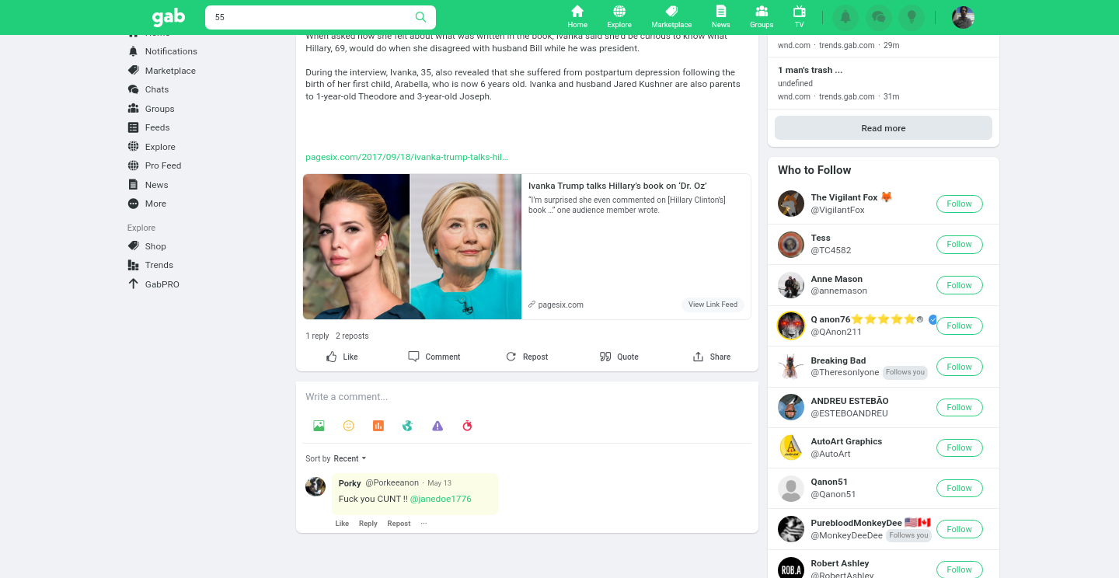
Task: Open Pro Feed in the sidebar
Action: coord(154,165)
